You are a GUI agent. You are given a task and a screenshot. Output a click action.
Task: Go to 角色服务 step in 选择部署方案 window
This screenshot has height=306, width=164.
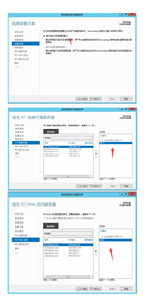click(19, 47)
